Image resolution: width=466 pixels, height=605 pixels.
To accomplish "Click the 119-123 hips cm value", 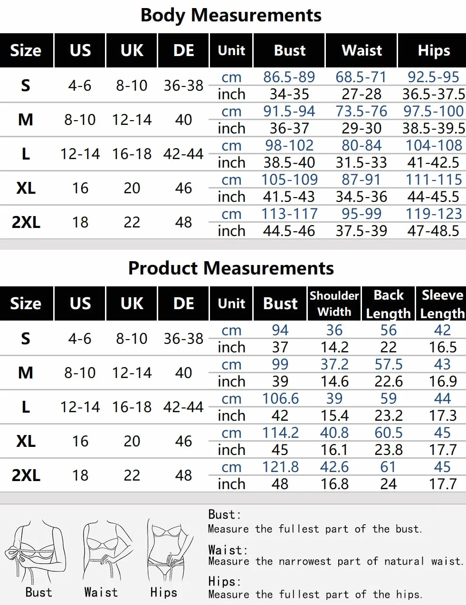I will coord(434,214).
